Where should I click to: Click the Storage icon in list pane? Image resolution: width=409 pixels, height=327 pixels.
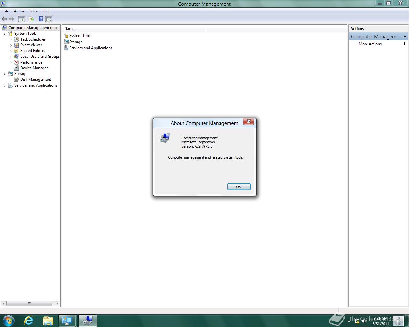click(66, 42)
